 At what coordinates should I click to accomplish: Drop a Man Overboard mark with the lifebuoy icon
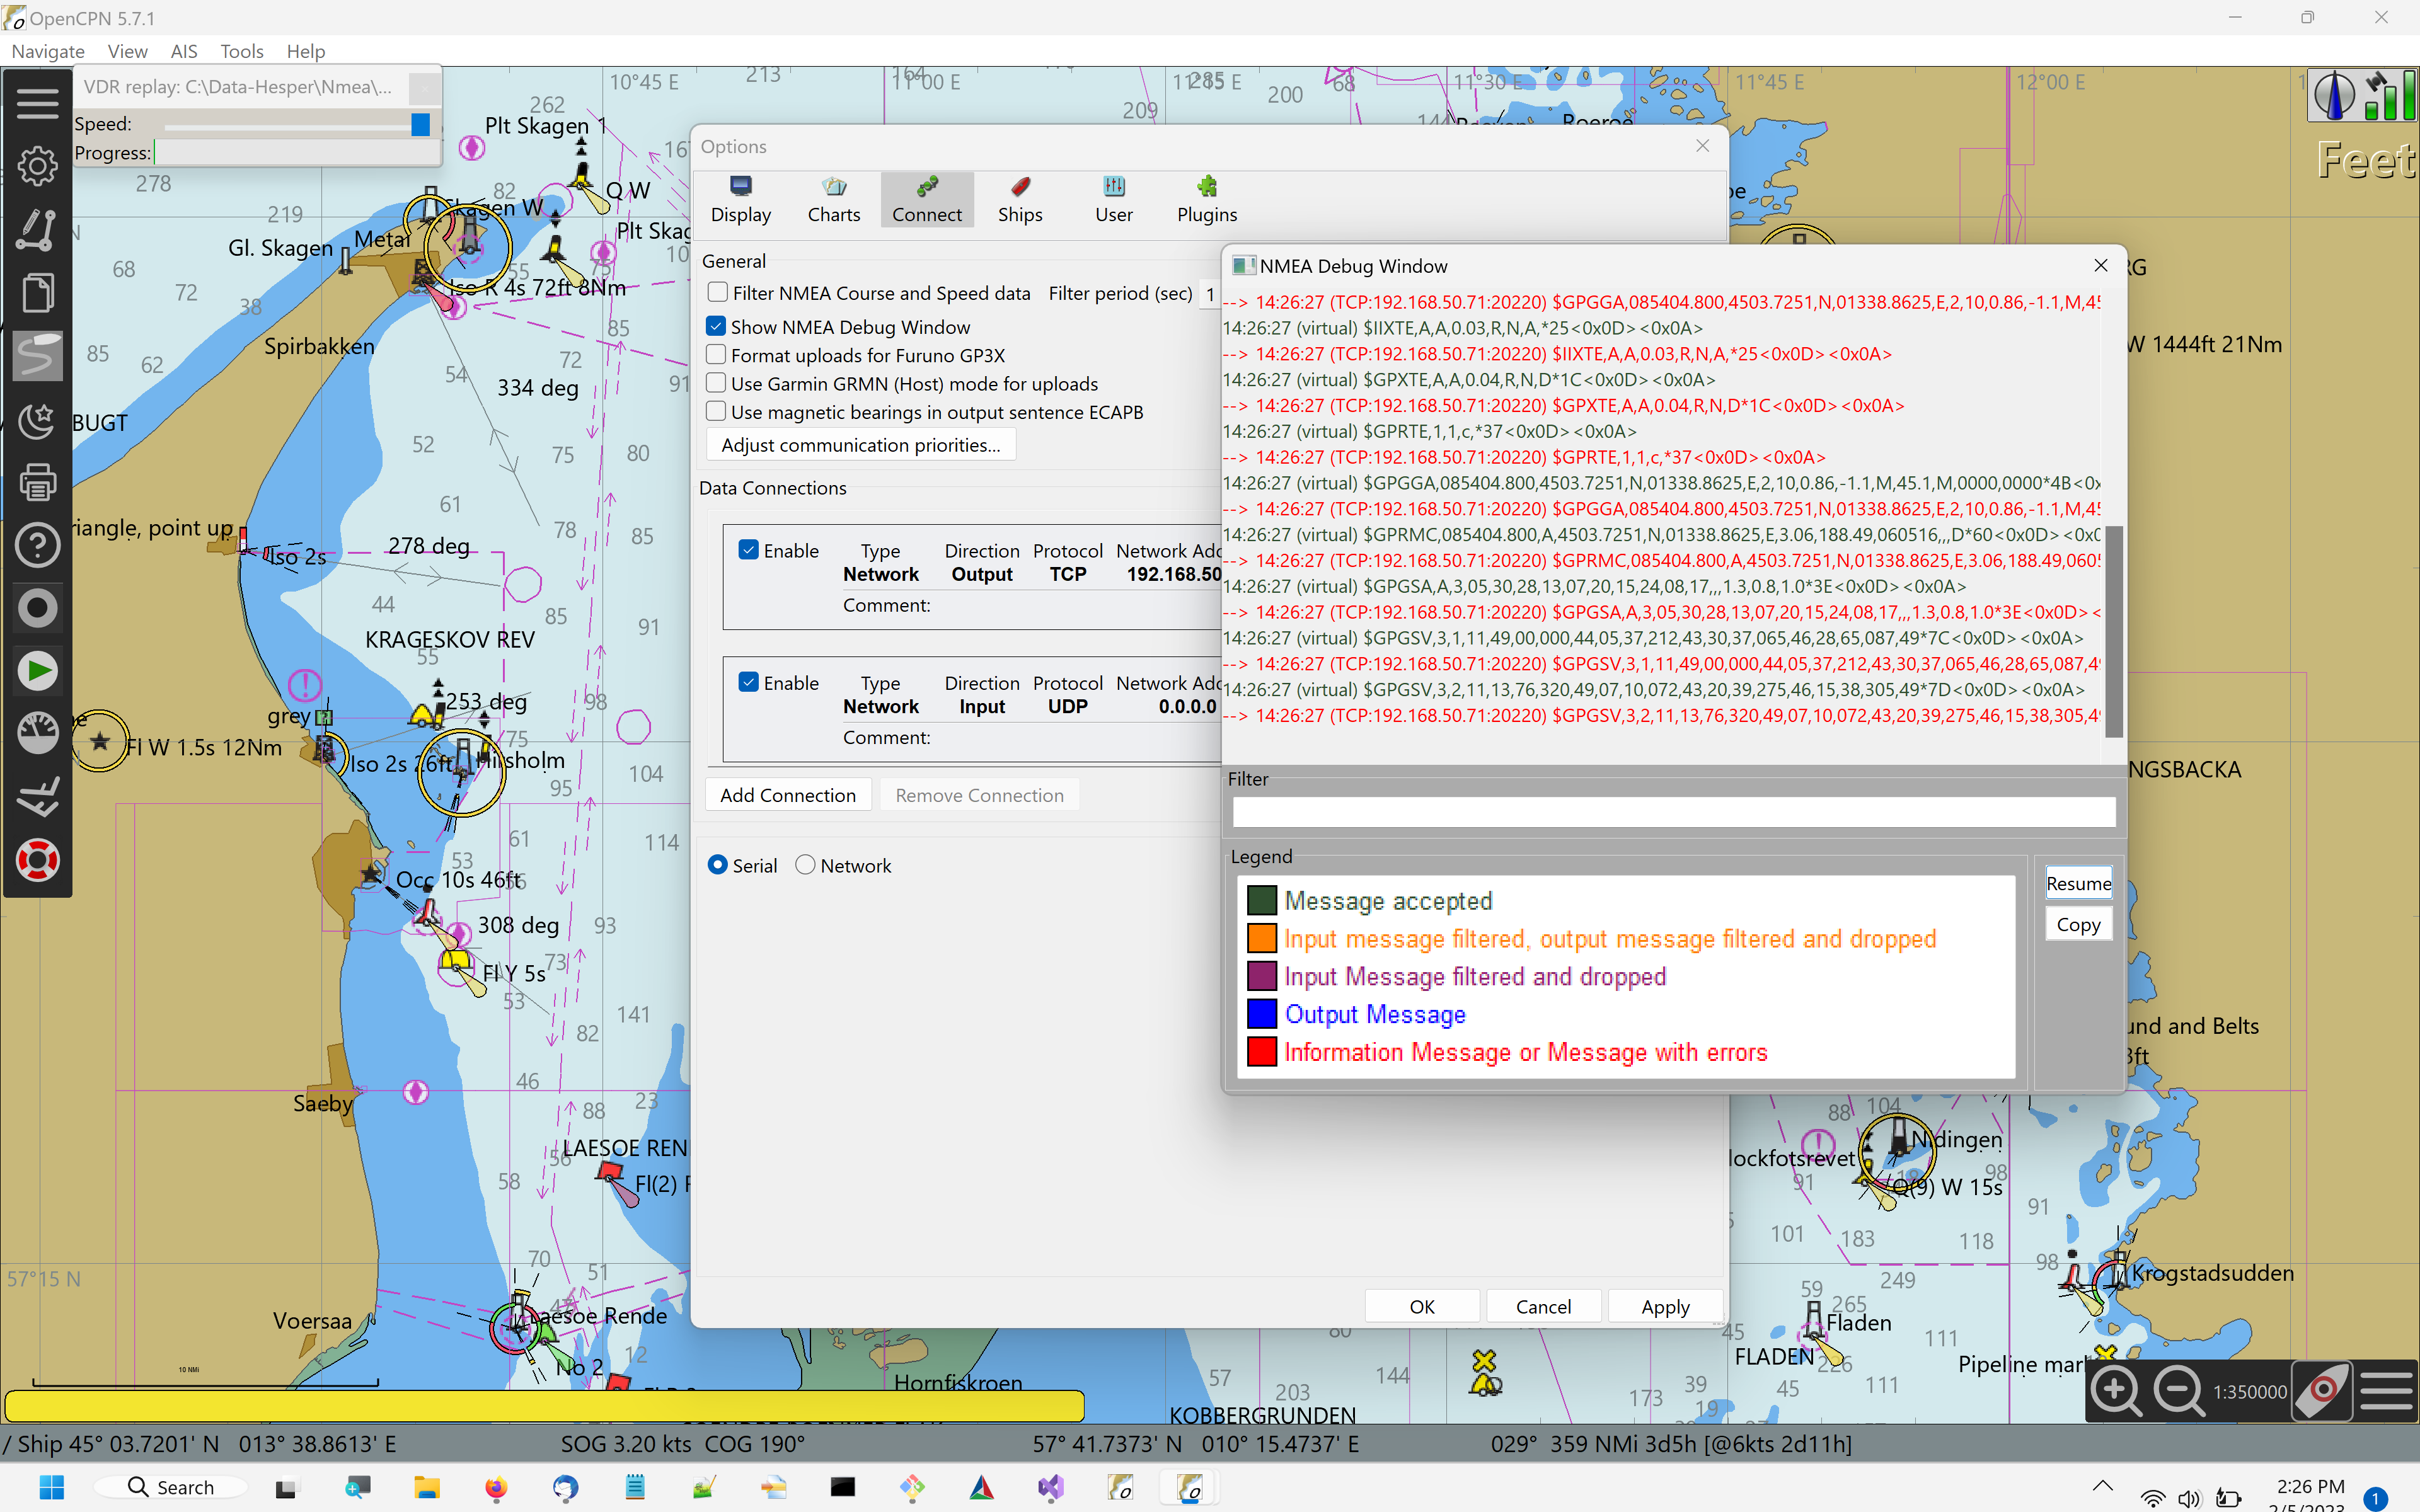pyautogui.click(x=37, y=860)
